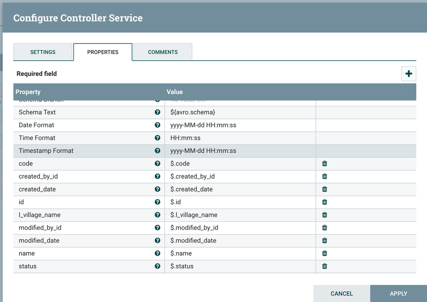This screenshot has height=302, width=427.
Task: Select the Time Format property name
Action: click(37, 138)
